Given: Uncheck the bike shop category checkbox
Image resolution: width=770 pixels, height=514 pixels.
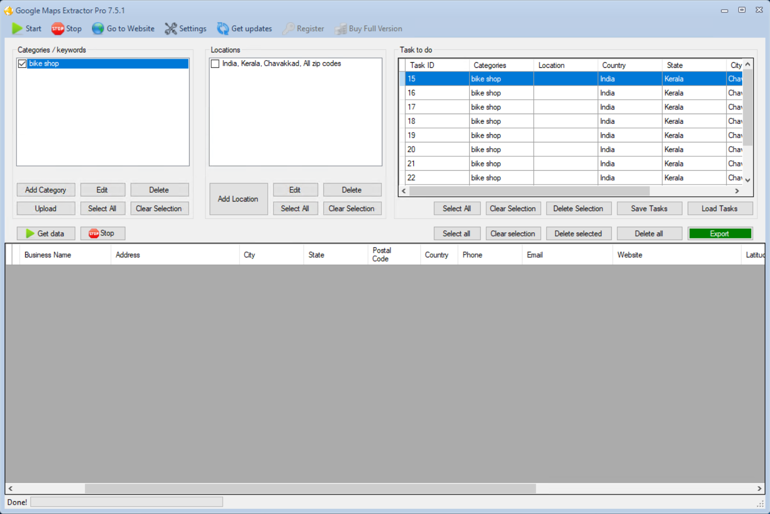Looking at the screenshot, I should pos(22,64).
